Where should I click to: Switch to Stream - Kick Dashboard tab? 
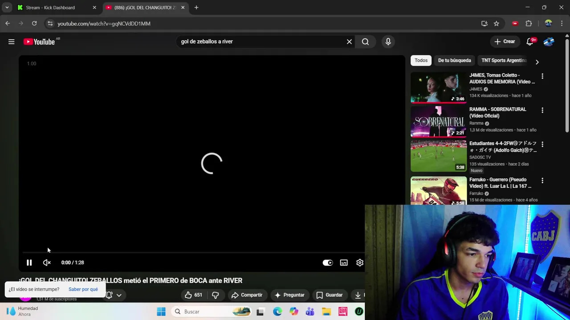[x=50, y=8]
